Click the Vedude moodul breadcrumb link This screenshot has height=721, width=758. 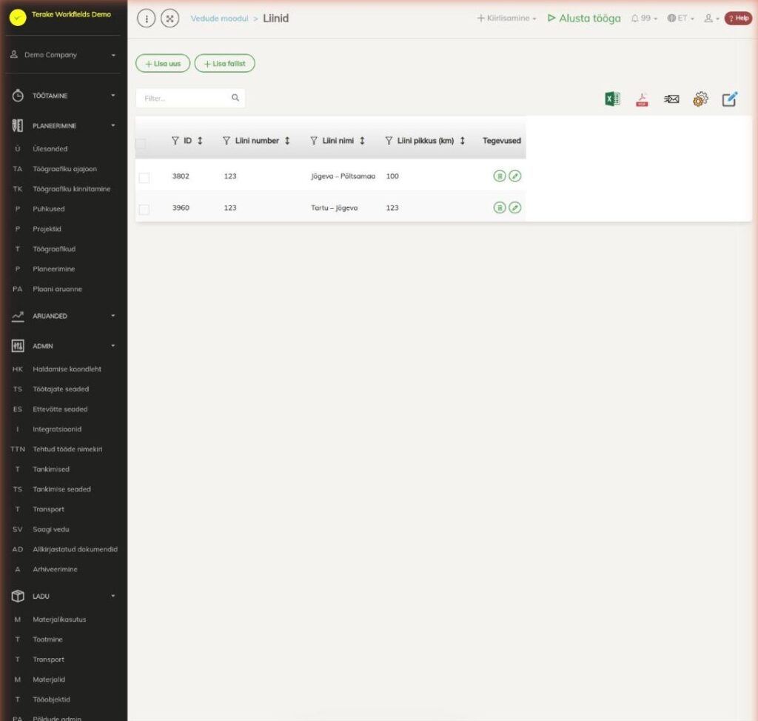pyautogui.click(x=219, y=19)
